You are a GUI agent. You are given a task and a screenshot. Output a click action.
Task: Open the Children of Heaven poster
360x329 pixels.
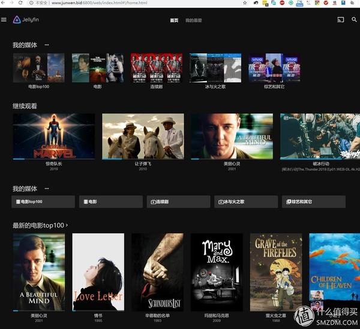click(x=335, y=272)
